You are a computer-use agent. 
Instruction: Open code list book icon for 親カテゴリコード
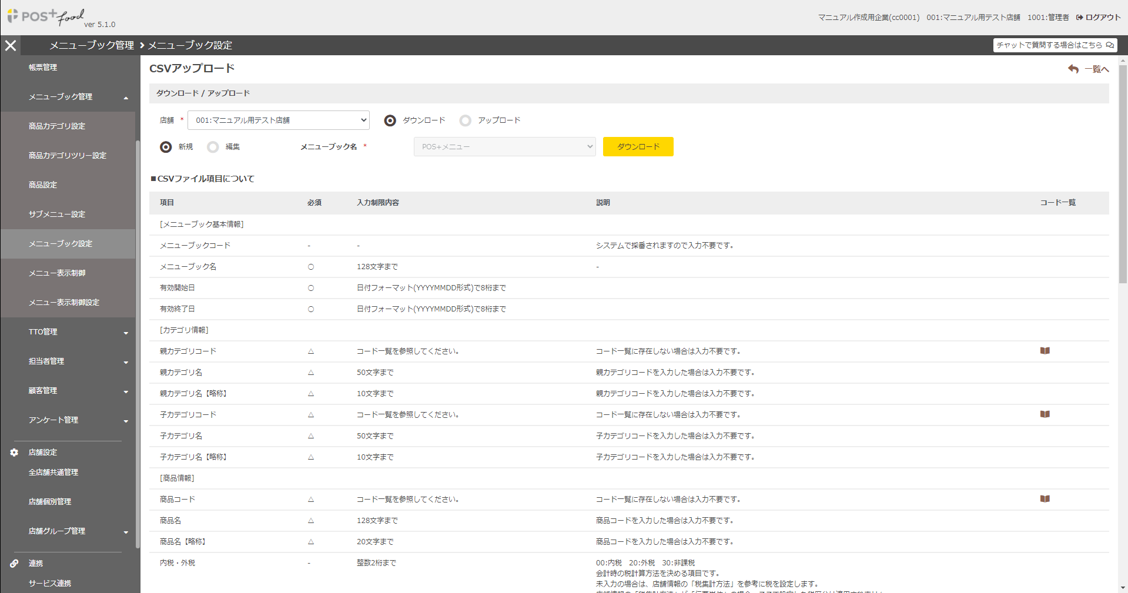(1045, 351)
